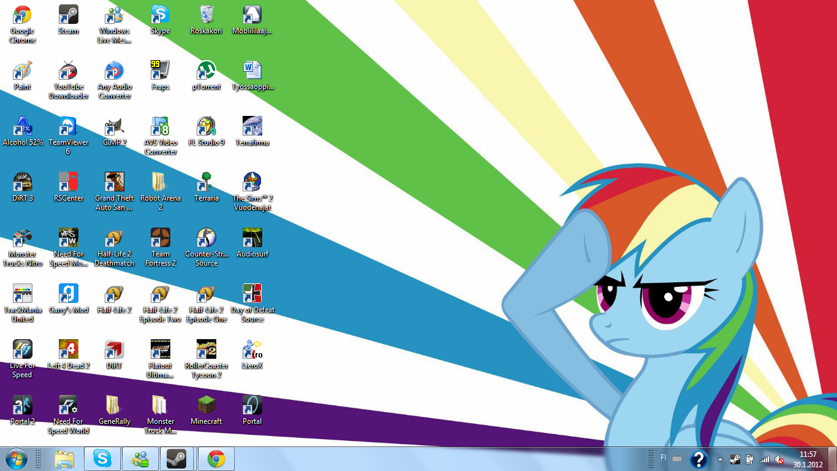Click the GIMP 2 desktop icon

pos(115,132)
